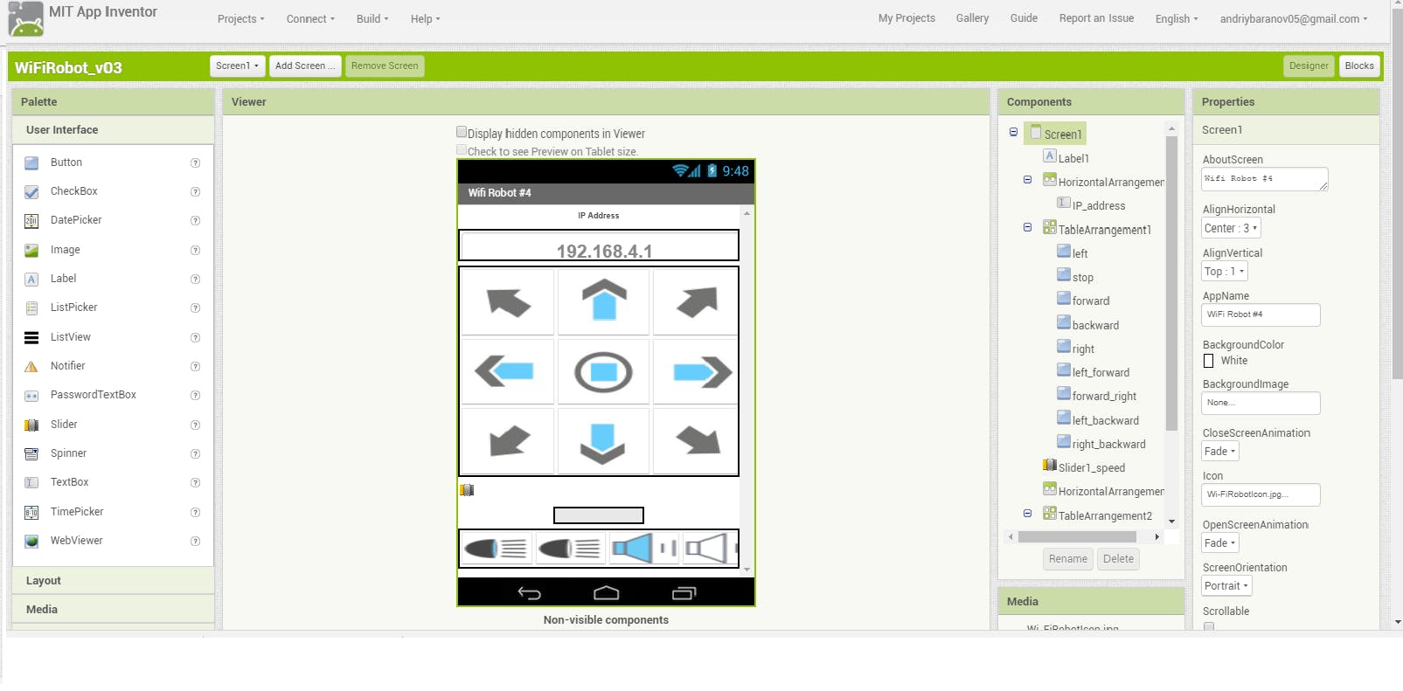Open the Projects menu

240,18
